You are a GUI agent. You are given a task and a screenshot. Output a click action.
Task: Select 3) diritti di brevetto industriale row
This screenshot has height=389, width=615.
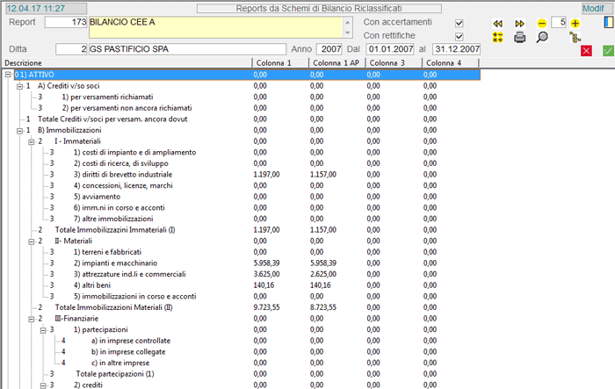pyautogui.click(x=123, y=174)
